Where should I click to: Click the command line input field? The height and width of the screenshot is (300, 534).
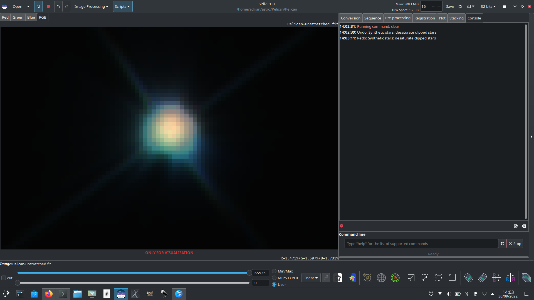pos(421,244)
